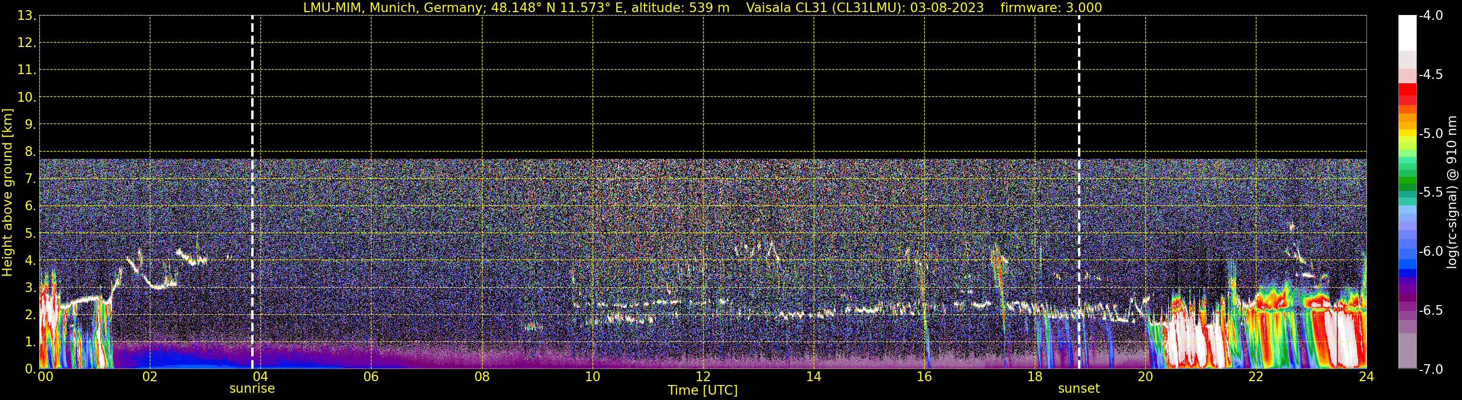Click height-axis tick '6.'
This screenshot has width=1462, height=400.
tap(31, 206)
